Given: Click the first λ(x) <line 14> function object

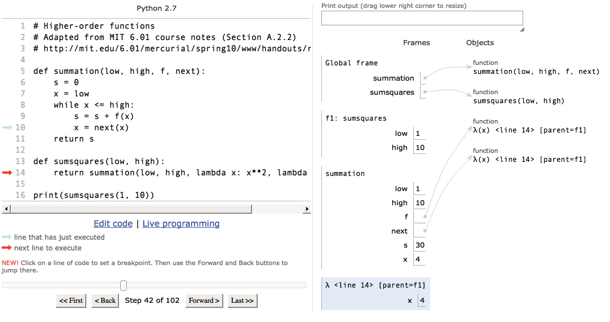Looking at the screenshot, I should tap(529, 130).
